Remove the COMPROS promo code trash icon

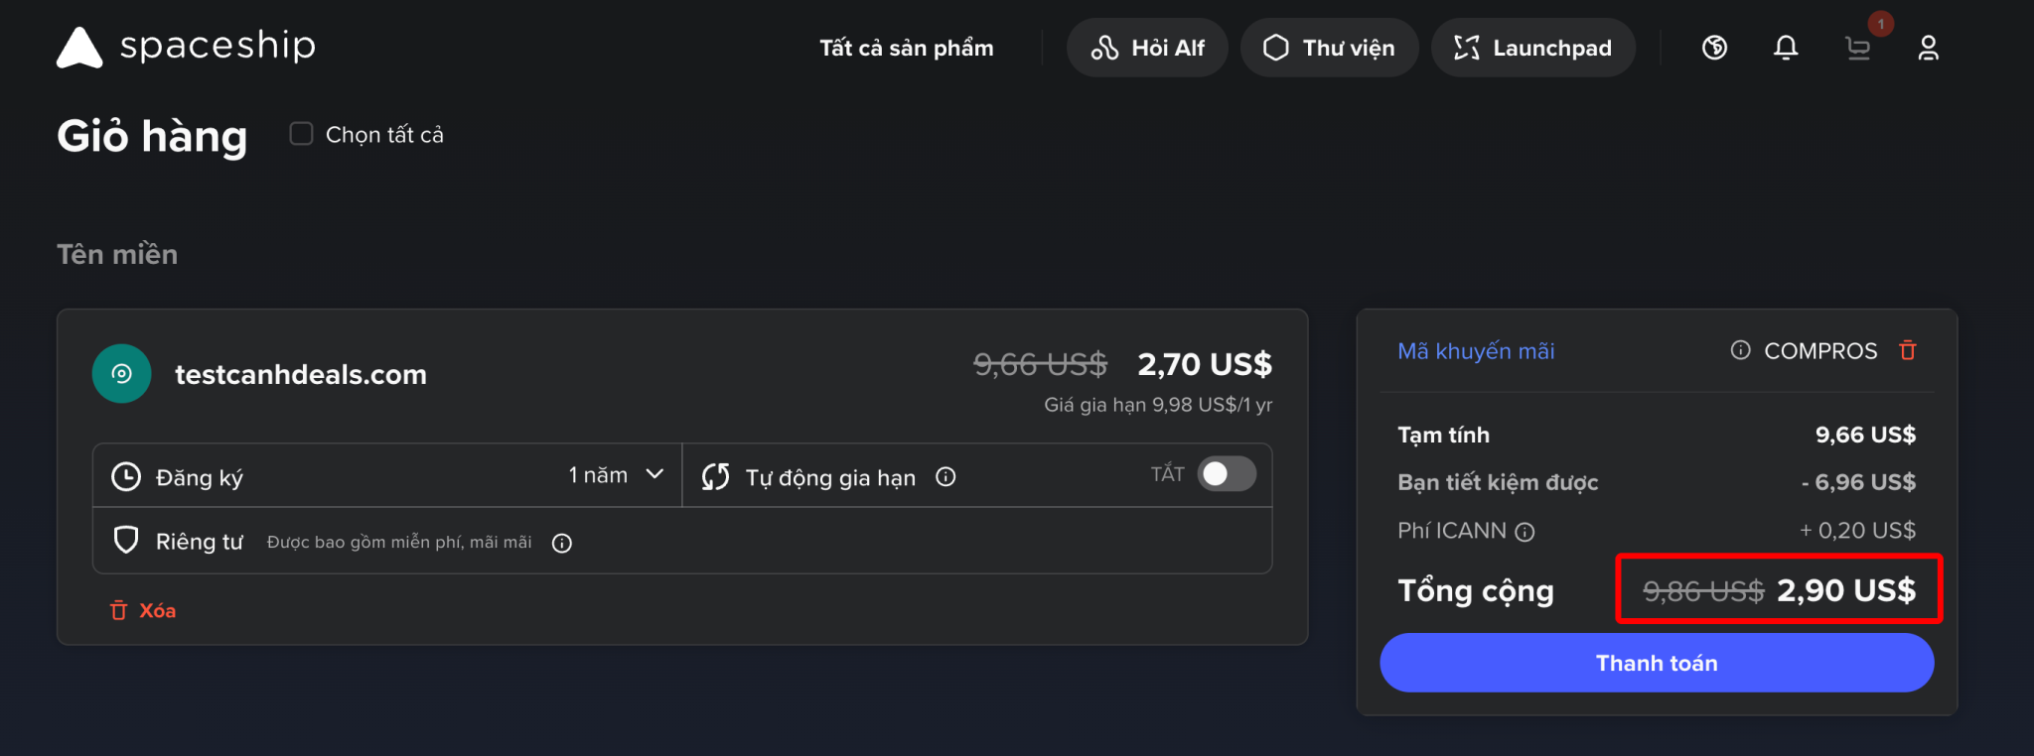(1907, 350)
